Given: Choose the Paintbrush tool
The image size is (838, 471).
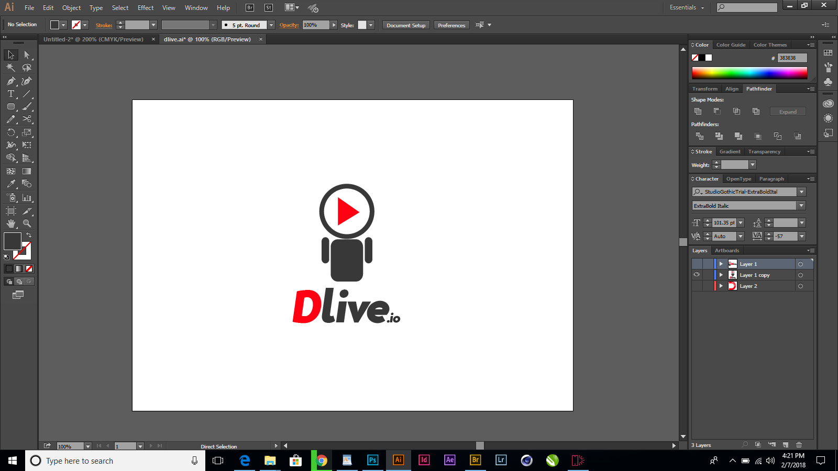Looking at the screenshot, I should pos(27,106).
